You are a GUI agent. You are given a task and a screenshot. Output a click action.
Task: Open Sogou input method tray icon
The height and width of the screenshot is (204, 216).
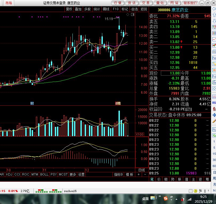point(166,198)
